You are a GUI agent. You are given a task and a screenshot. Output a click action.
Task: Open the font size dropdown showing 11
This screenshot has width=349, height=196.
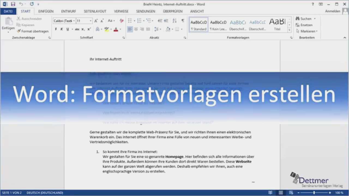click(x=84, y=21)
